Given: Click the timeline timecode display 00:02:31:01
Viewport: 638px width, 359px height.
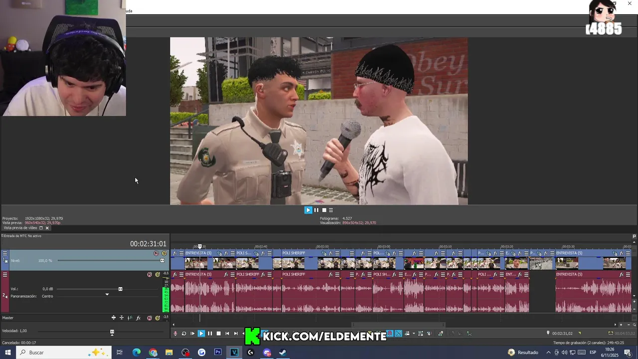Looking at the screenshot, I should 148,244.
